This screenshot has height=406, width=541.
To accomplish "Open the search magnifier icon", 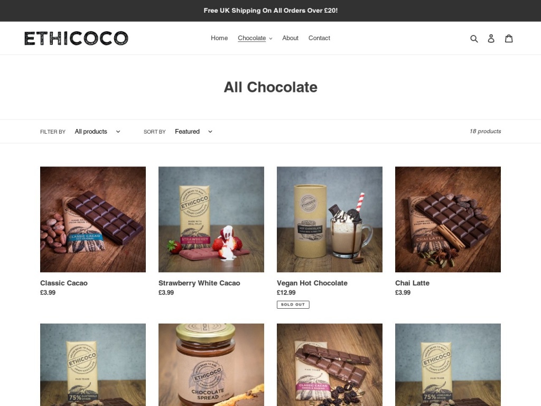I will point(474,38).
